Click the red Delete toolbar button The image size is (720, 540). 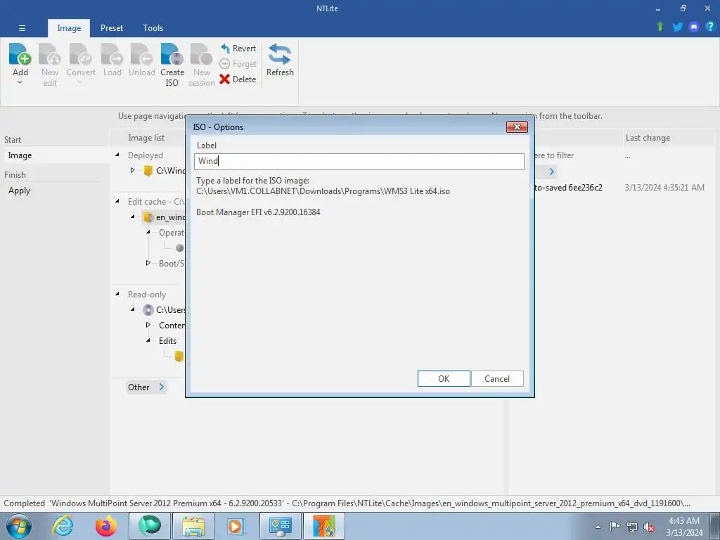point(238,79)
